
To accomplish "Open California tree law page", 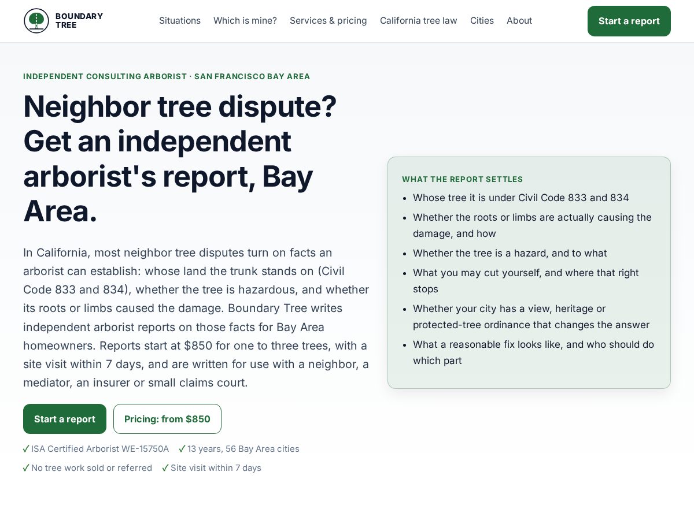I will coord(419,21).
